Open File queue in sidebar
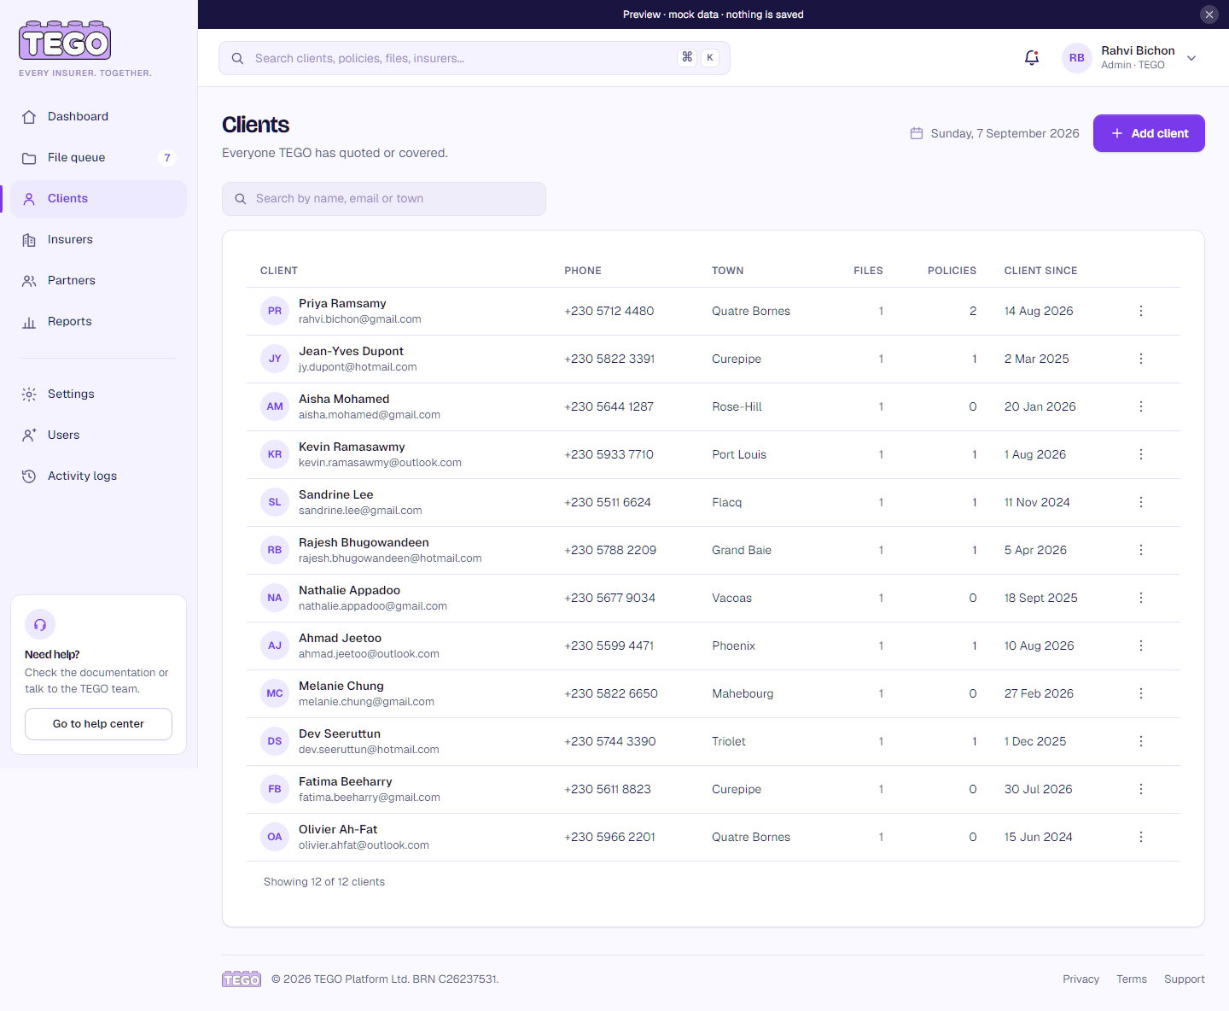Image resolution: width=1229 pixels, height=1011 pixels. coord(99,158)
